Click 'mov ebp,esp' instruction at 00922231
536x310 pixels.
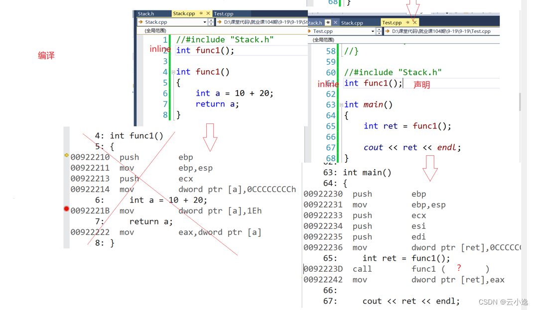click(375, 205)
